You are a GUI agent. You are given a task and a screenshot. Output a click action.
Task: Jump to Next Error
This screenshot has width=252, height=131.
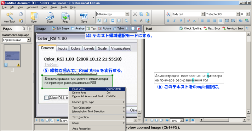(212, 28)
